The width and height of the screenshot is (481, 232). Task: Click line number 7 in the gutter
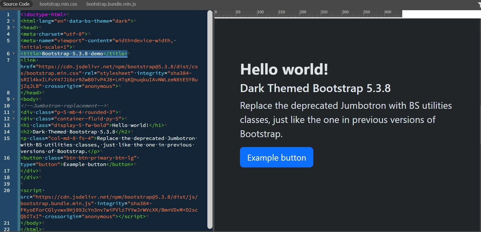tap(8, 60)
